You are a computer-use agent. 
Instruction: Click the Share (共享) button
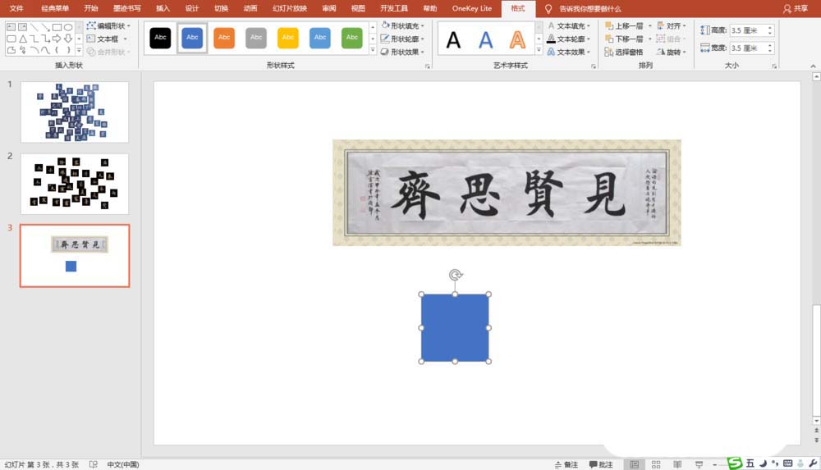[x=796, y=8]
